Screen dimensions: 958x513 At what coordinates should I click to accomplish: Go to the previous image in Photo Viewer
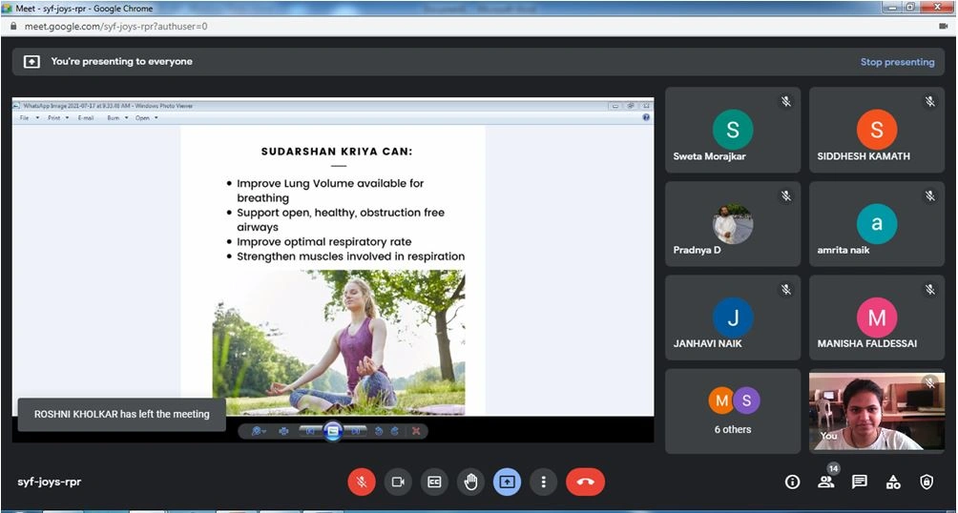310,431
